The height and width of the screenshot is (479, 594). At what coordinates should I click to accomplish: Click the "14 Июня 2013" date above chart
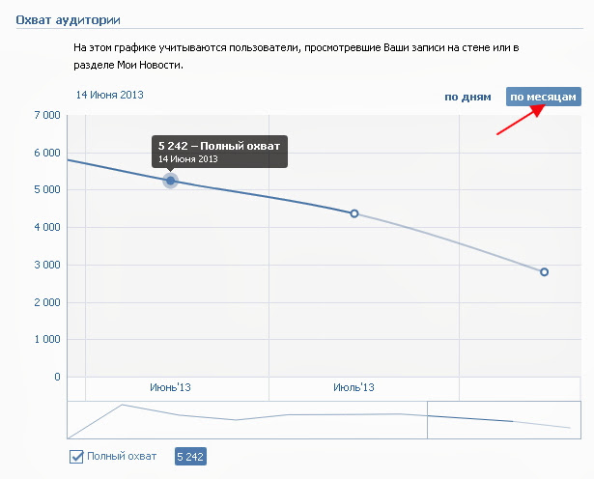[x=109, y=95]
